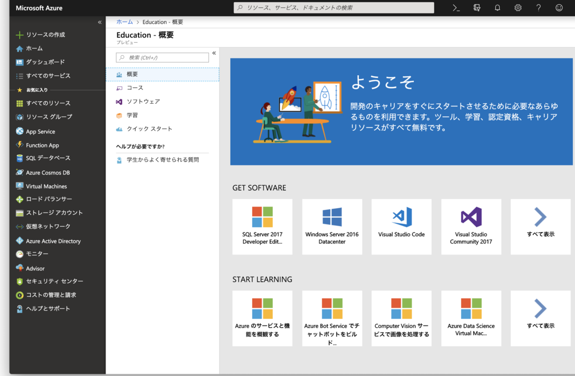Image resolution: width=575 pixels, height=376 pixels.
Task: Click the list icon beside すべてのサービス
Action: tap(20, 76)
